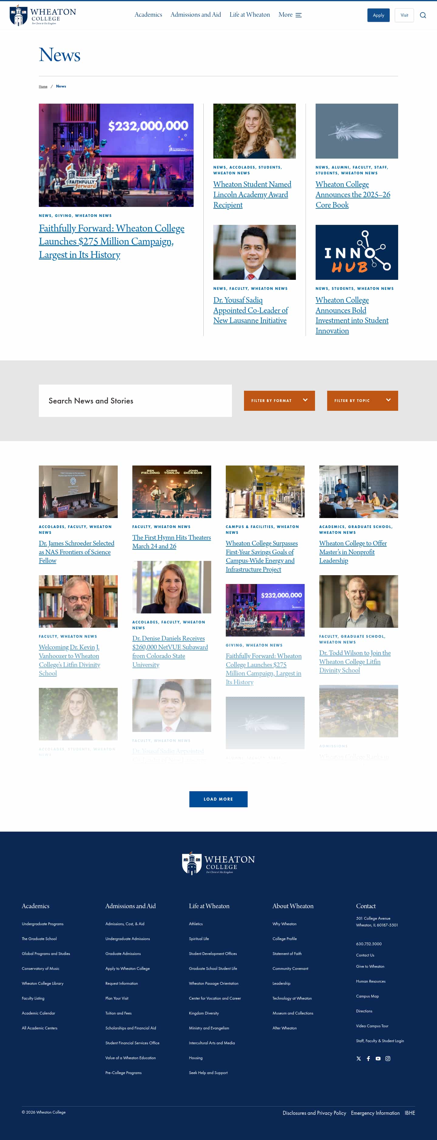Open Emergency Information footer link
The width and height of the screenshot is (437, 1140).
(375, 1113)
